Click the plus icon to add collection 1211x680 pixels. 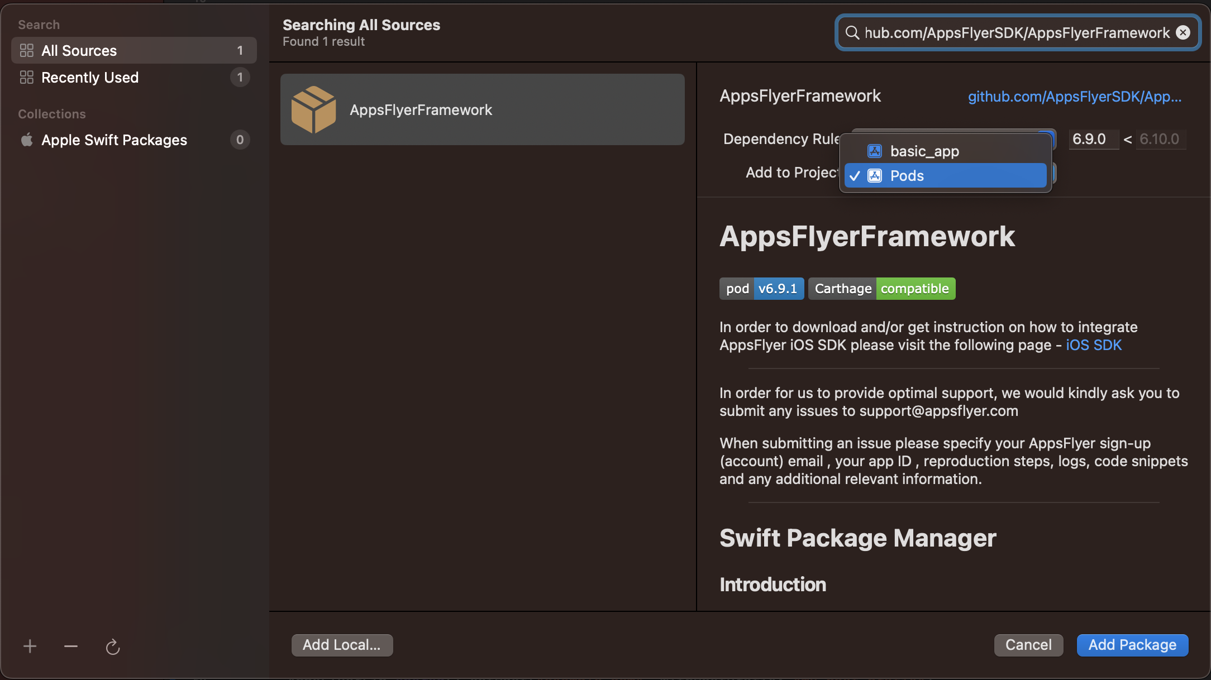(30, 647)
